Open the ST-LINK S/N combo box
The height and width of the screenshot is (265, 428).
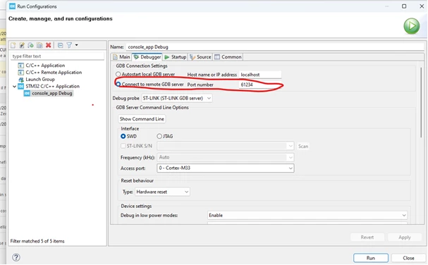[226, 146]
